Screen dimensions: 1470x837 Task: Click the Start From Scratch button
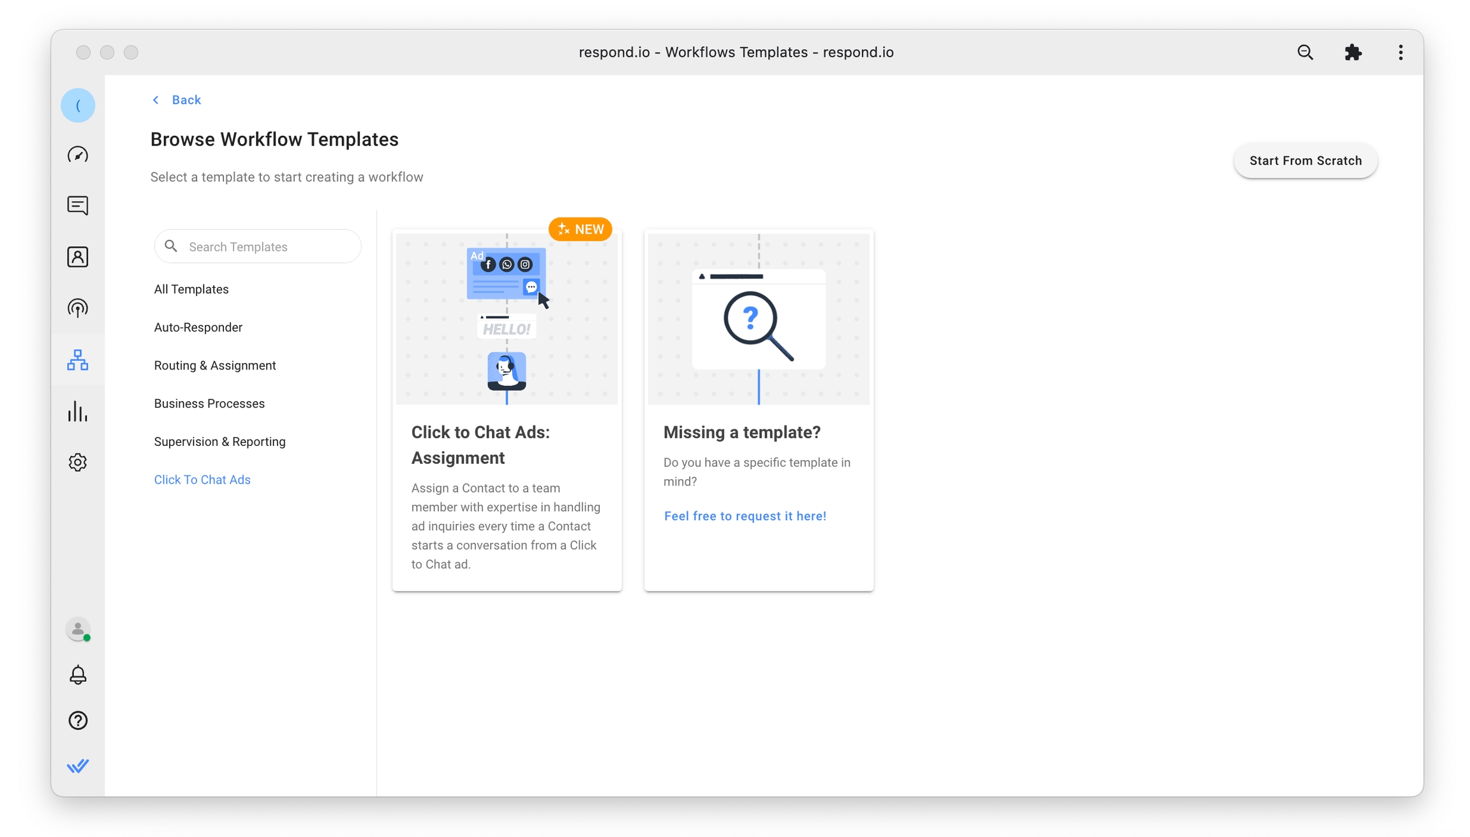tap(1305, 161)
